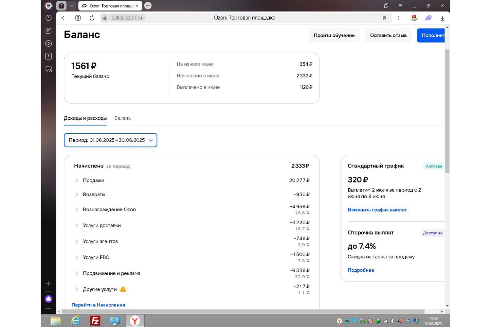Click the browser back arrow icon
This screenshot has height=327, width=491.
coord(64,18)
